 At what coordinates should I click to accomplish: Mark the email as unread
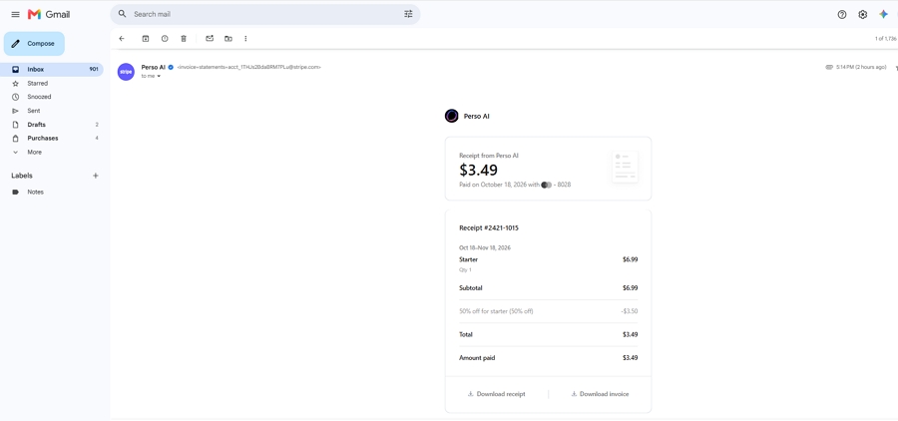(210, 38)
